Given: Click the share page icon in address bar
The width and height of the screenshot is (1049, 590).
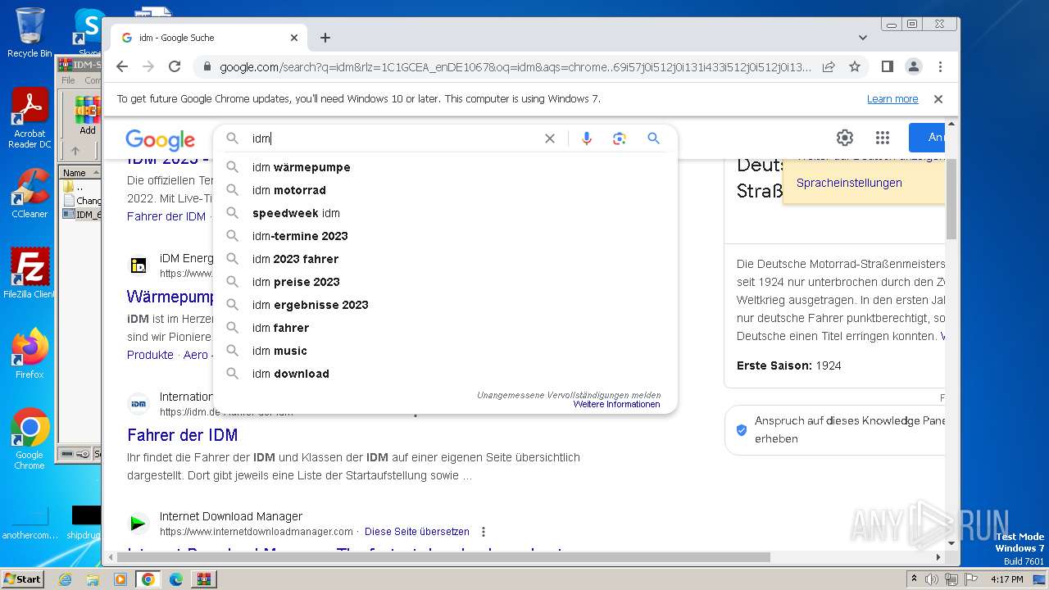Looking at the screenshot, I should click(829, 66).
